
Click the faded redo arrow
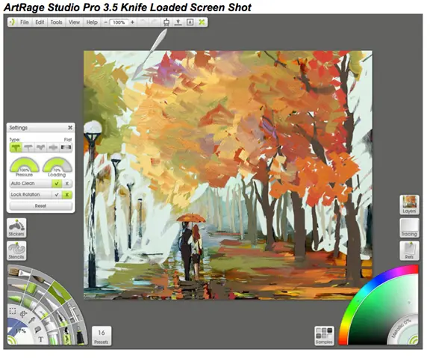coord(155,22)
